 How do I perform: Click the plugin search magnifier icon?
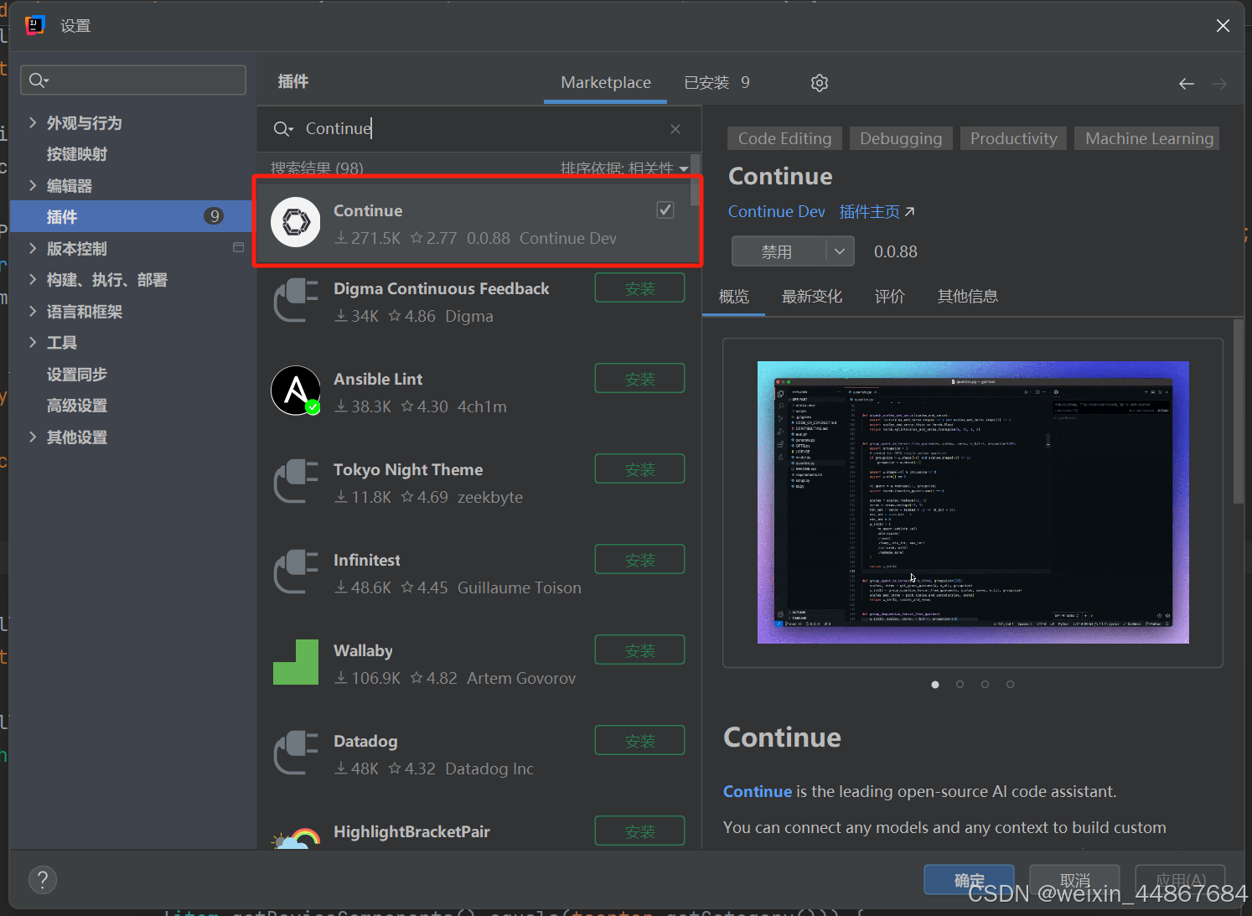click(x=283, y=129)
